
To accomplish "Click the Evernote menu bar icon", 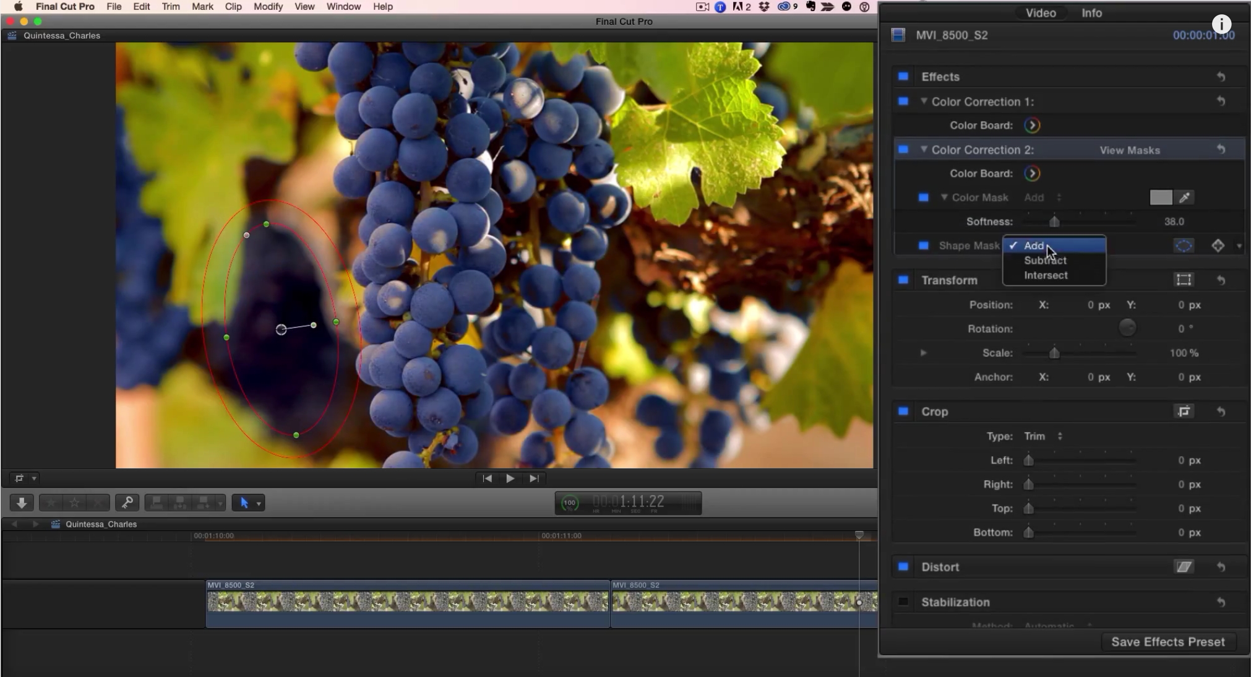I will [x=810, y=7].
